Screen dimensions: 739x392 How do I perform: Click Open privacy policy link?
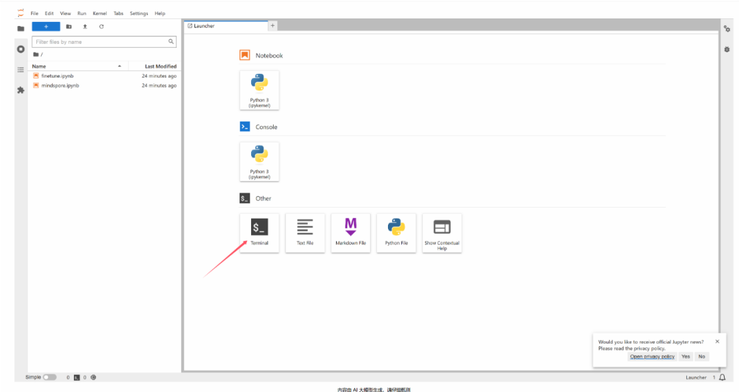pos(652,356)
